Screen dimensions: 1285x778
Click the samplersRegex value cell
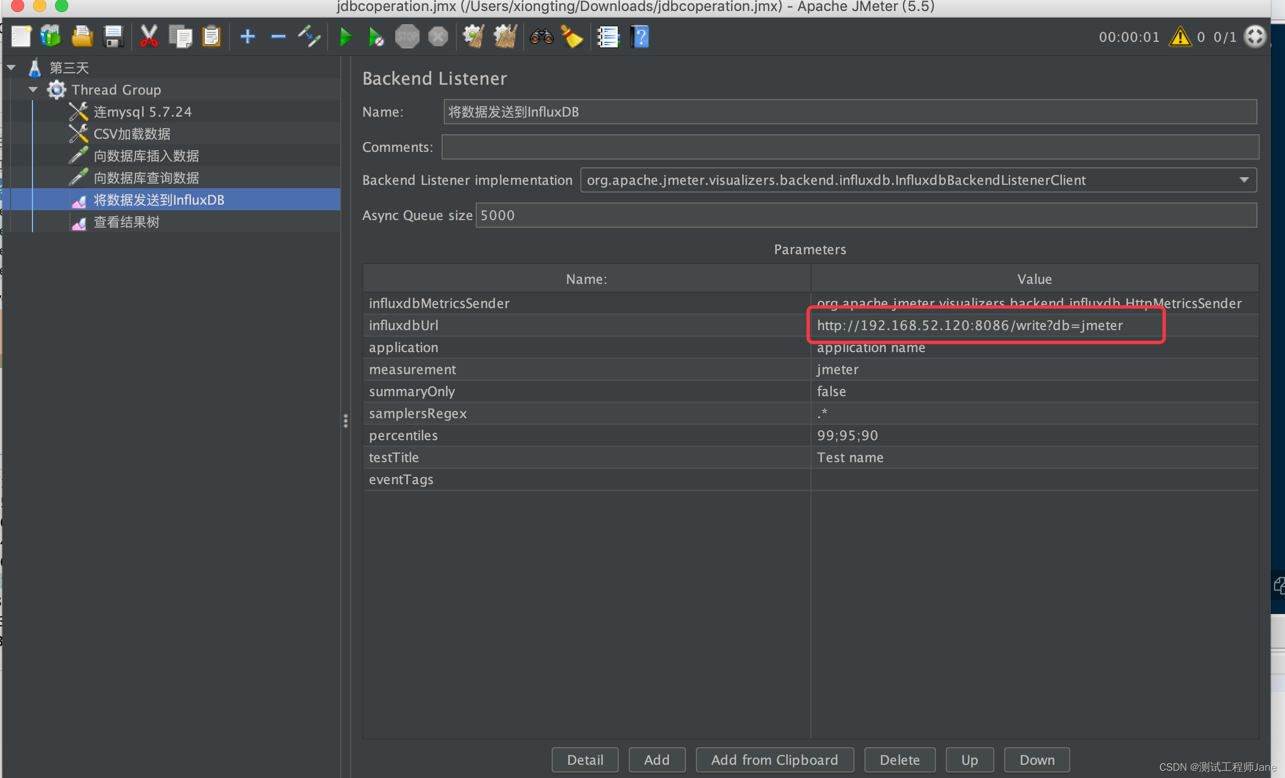pos(1034,413)
